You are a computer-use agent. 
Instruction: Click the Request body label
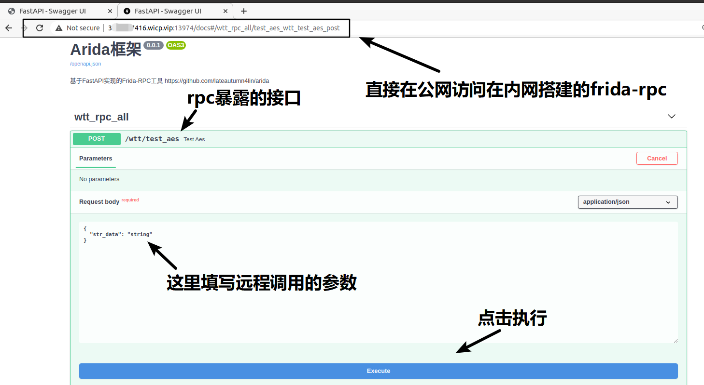click(99, 202)
